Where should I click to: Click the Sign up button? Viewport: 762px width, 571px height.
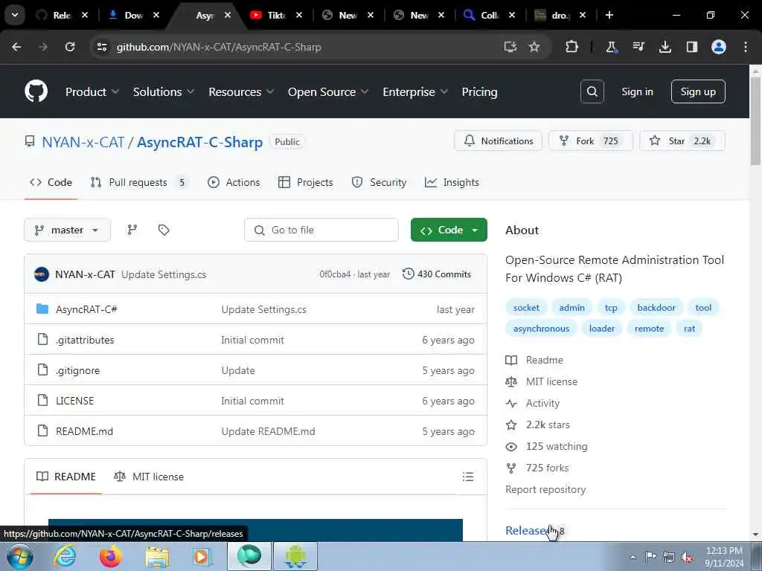pos(698,91)
